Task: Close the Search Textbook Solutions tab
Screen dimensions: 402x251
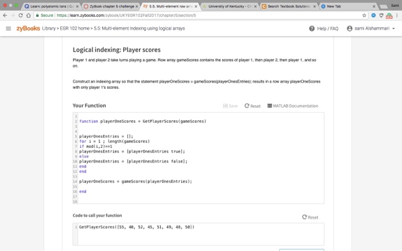Action: tap(315, 6)
